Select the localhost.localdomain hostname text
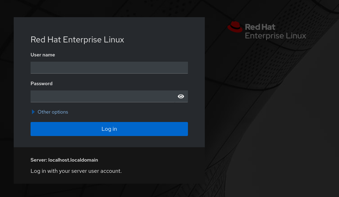Screen dimensions: 339x197 (x=73, y=160)
